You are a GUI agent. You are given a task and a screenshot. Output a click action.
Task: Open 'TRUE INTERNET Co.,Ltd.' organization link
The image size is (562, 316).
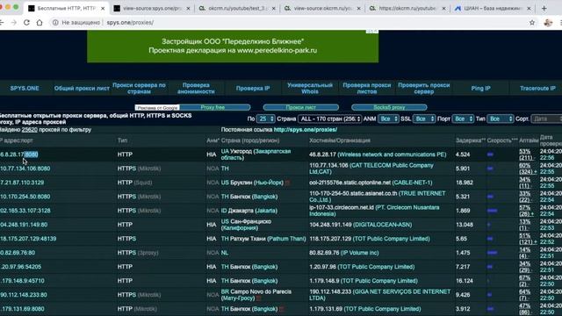coord(378,197)
